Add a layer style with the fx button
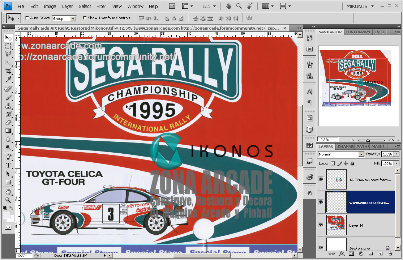 tap(342, 253)
